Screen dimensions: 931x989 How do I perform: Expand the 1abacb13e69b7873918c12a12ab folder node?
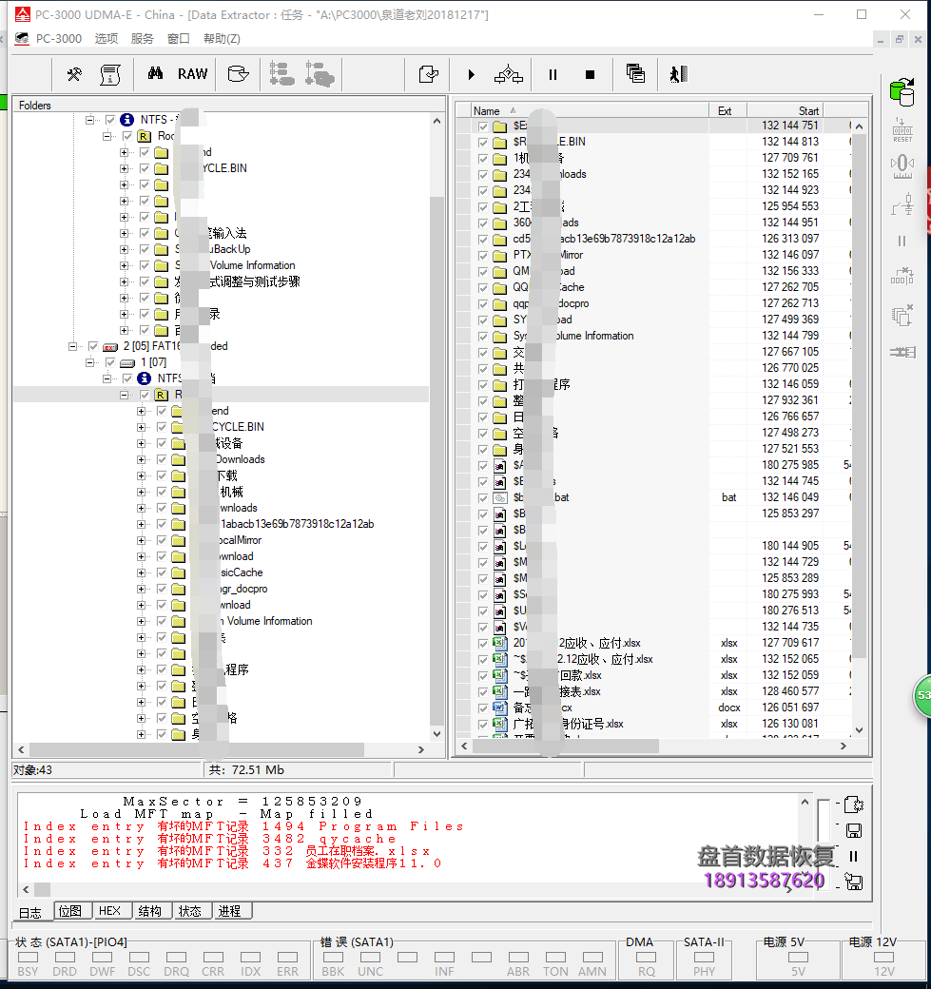(141, 524)
